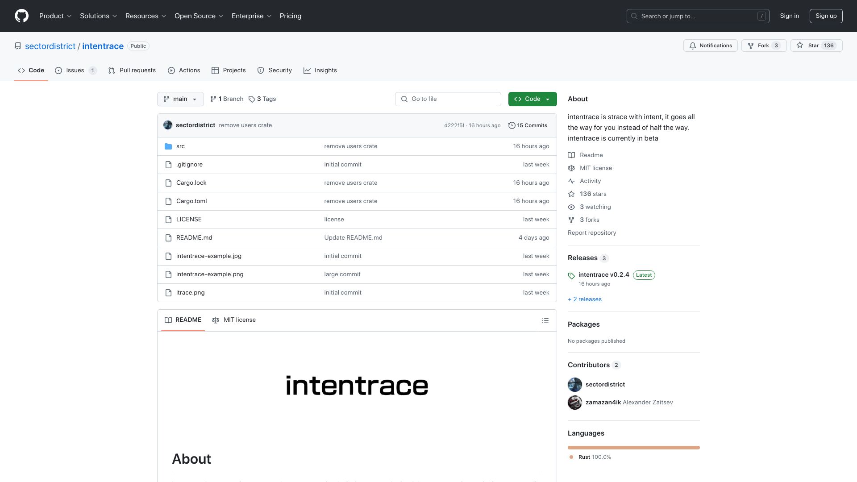
Task: Expand the Product menu
Action: click(x=55, y=16)
